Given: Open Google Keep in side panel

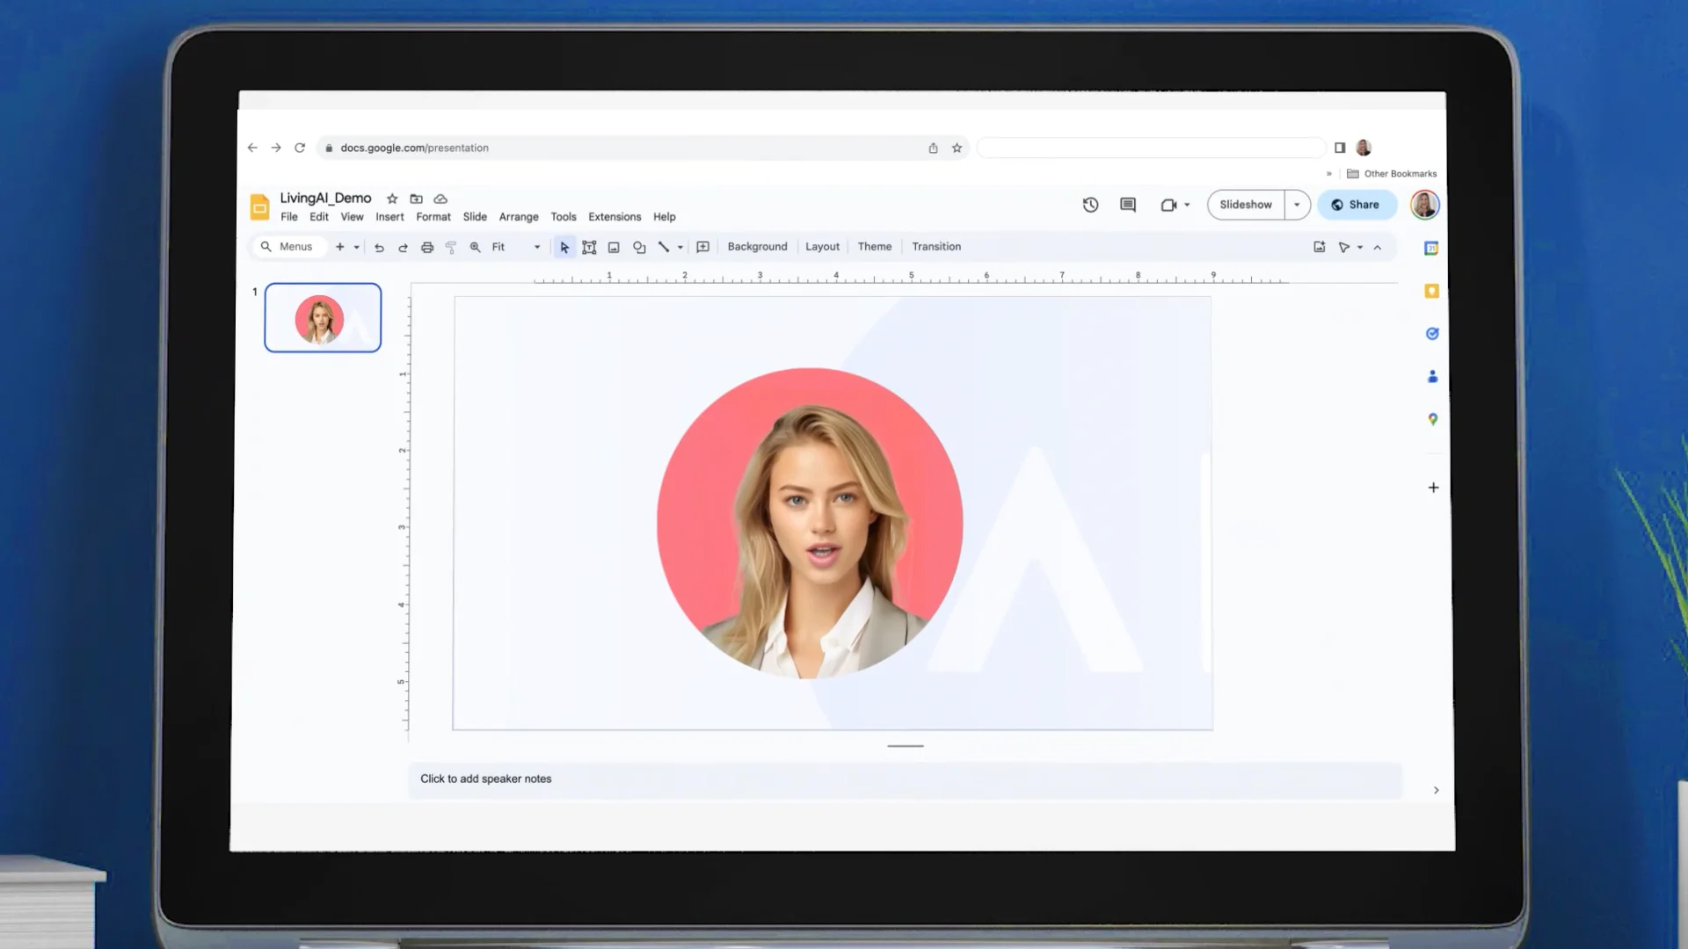Looking at the screenshot, I should tap(1431, 291).
